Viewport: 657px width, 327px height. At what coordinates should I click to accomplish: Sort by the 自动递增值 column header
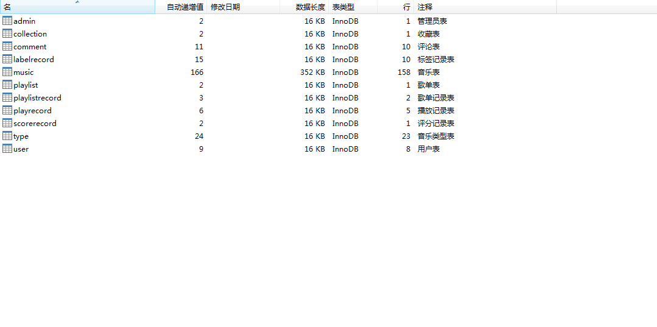181,7
